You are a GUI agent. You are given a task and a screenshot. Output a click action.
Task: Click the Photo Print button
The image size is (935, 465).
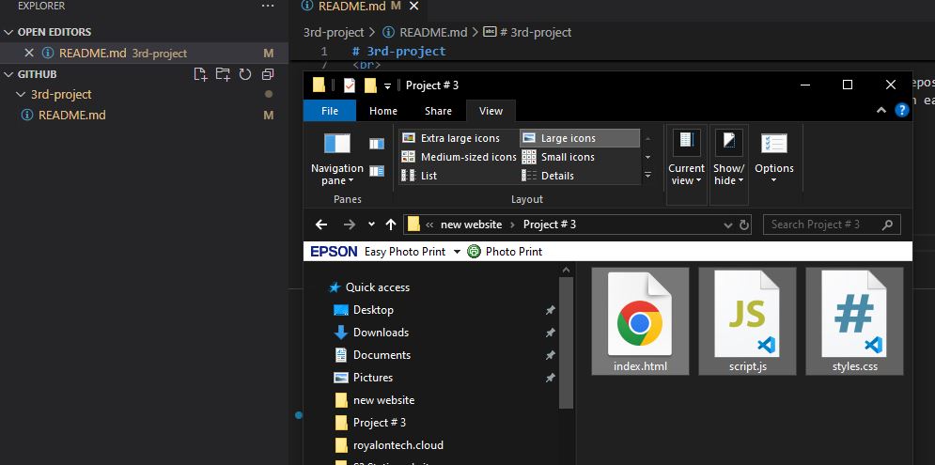point(505,252)
